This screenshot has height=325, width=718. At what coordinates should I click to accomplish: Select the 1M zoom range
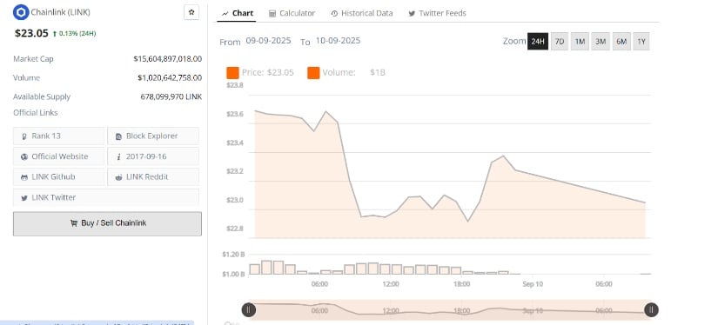tap(580, 42)
